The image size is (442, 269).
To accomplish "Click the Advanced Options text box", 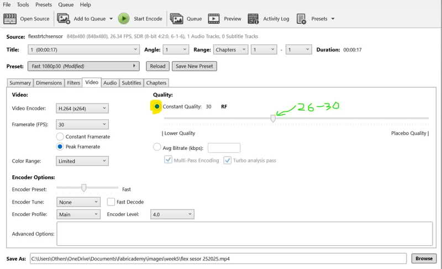I will (x=244, y=234).
